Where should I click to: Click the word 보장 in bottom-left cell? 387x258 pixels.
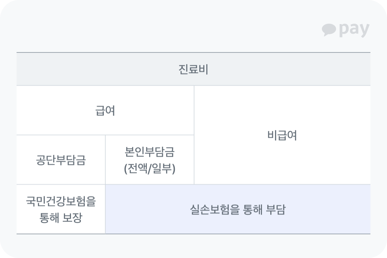click(72, 218)
